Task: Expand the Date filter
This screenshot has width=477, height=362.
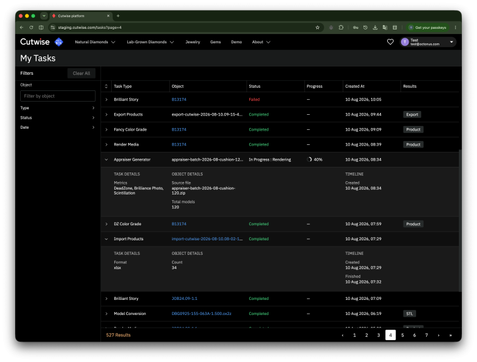Action: (x=58, y=127)
